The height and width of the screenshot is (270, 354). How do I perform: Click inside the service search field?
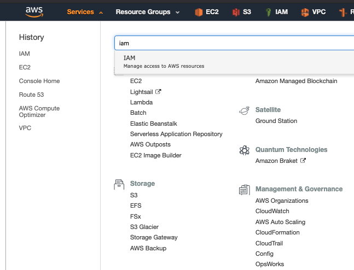click(234, 43)
